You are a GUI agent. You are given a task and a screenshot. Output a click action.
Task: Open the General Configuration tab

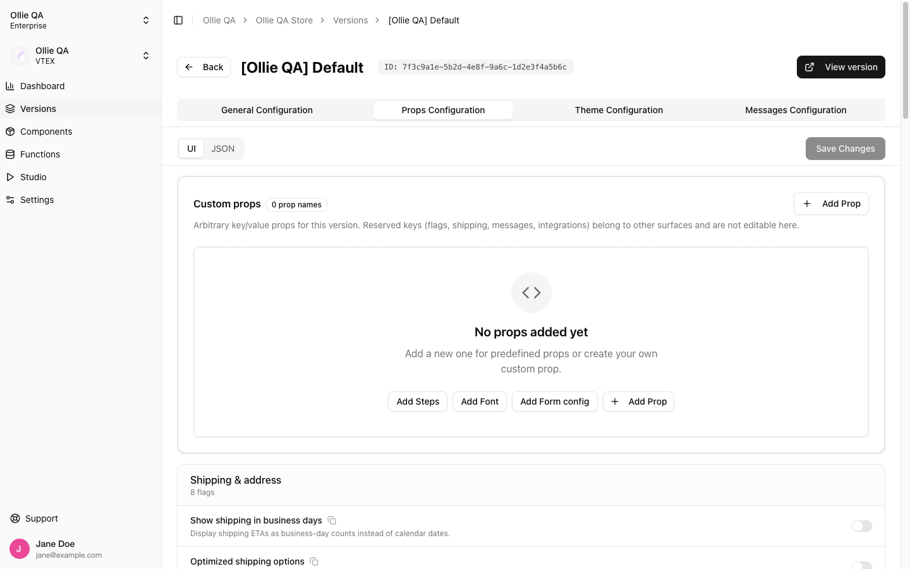coord(267,110)
